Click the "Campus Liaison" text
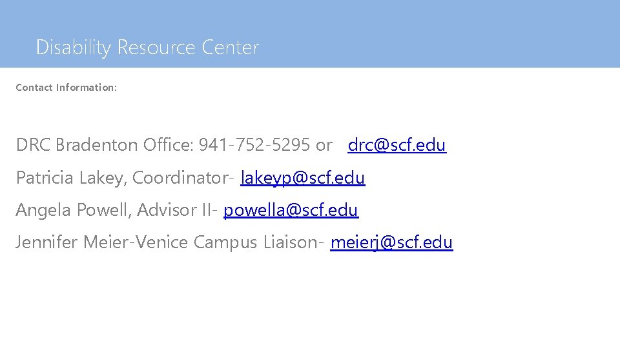Viewport: 620px width, 348px height. click(x=254, y=242)
